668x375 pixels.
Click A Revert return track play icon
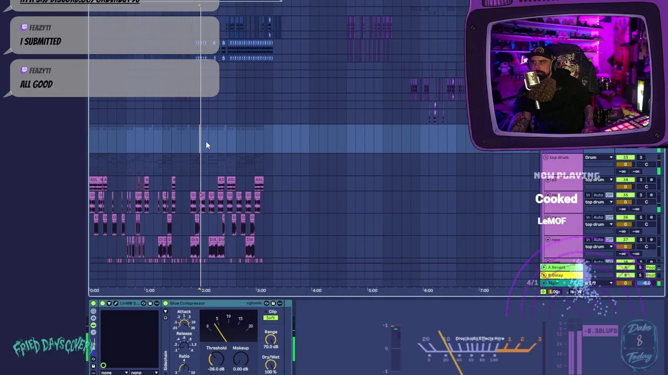pyautogui.click(x=544, y=267)
